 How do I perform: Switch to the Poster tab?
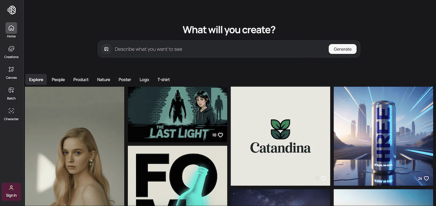click(125, 80)
